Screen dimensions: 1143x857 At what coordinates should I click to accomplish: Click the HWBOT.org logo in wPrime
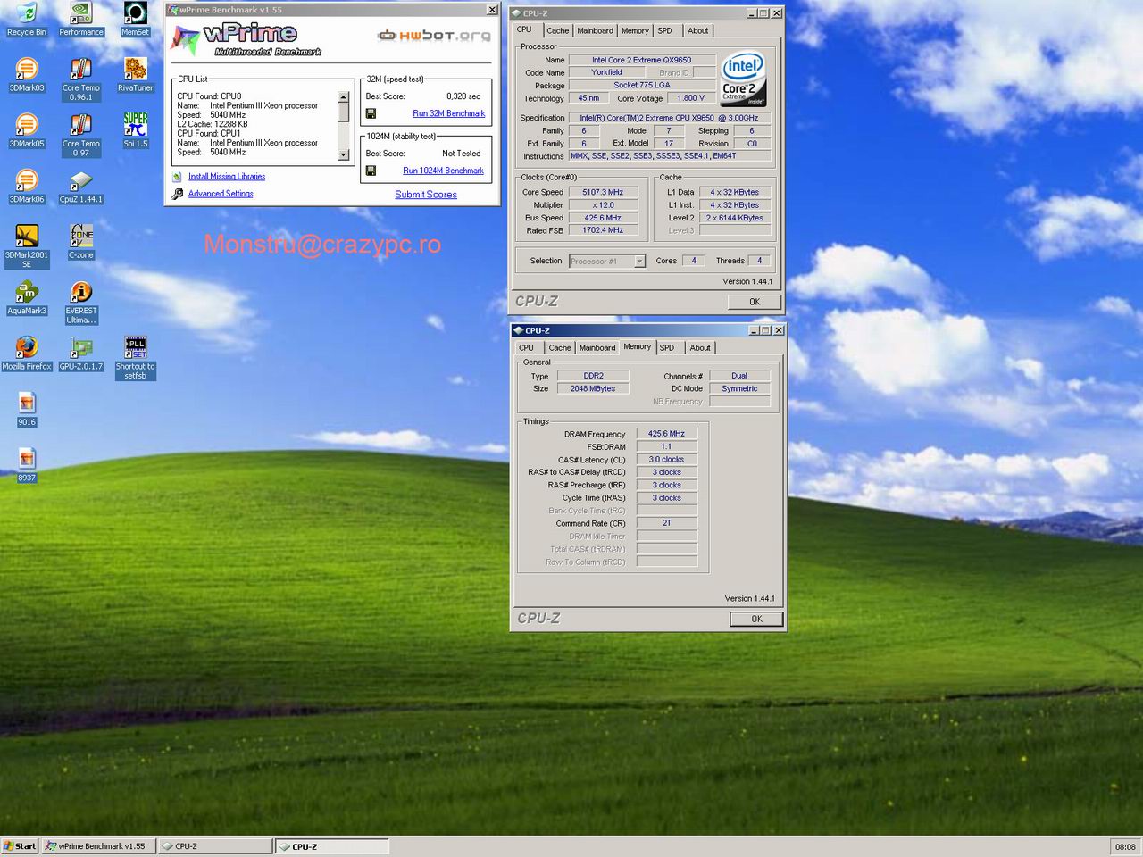[x=434, y=35]
